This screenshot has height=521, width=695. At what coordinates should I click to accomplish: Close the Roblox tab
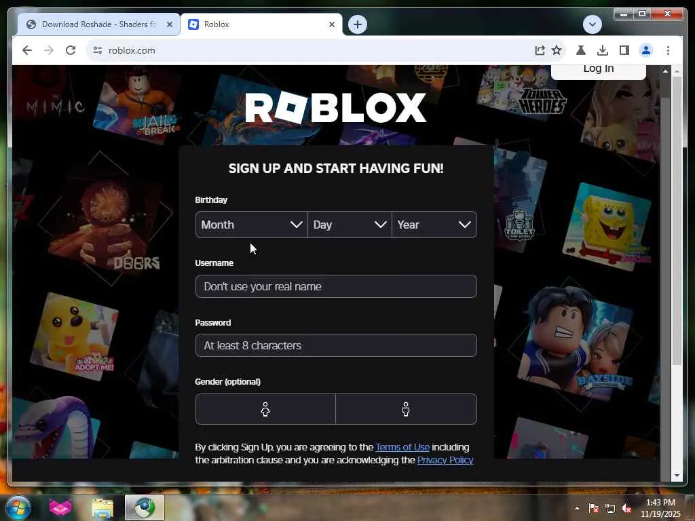point(331,24)
